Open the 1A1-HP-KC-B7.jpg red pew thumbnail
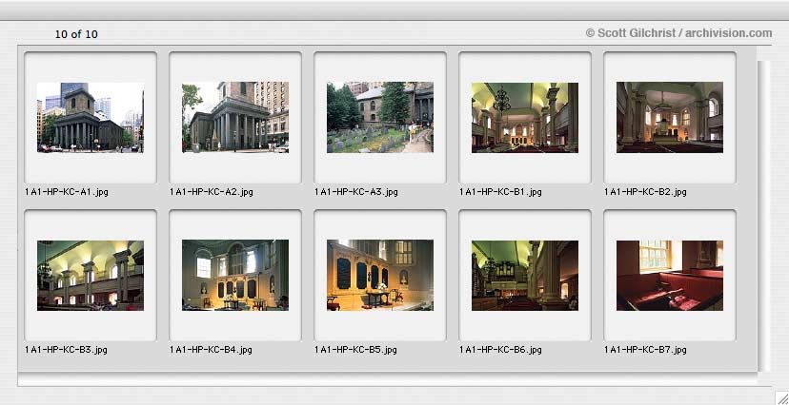 point(670,275)
